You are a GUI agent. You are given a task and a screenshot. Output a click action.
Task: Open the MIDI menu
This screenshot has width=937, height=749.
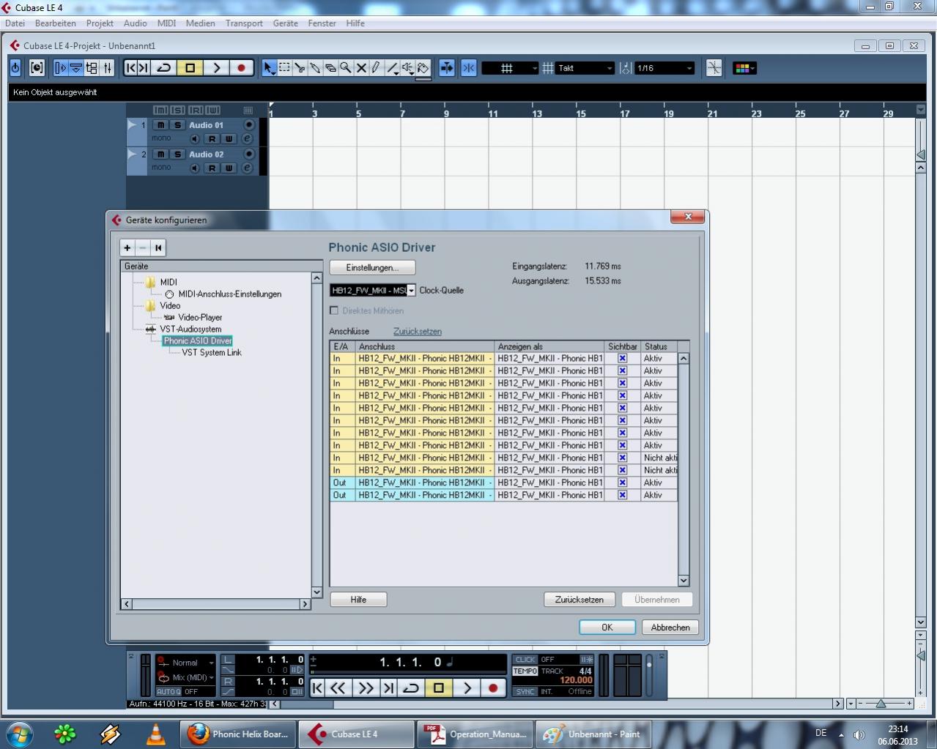167,23
